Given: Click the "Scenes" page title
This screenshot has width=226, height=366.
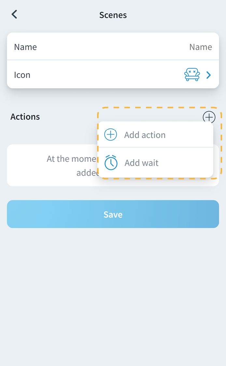Looking at the screenshot, I should click(x=113, y=15).
